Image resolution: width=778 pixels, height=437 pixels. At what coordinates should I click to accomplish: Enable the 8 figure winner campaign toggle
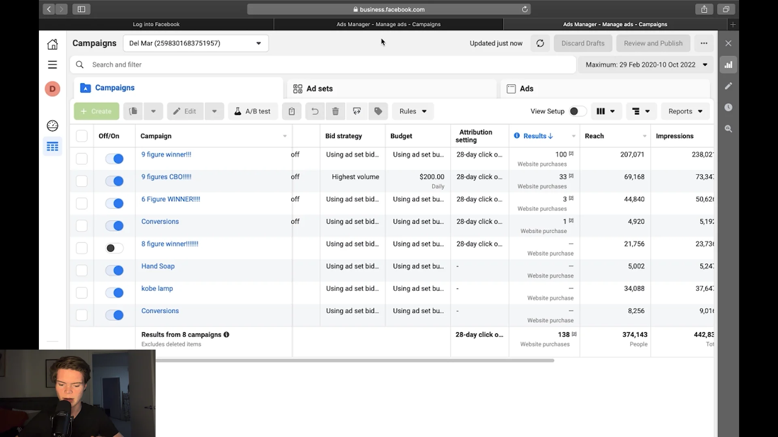pyautogui.click(x=114, y=248)
